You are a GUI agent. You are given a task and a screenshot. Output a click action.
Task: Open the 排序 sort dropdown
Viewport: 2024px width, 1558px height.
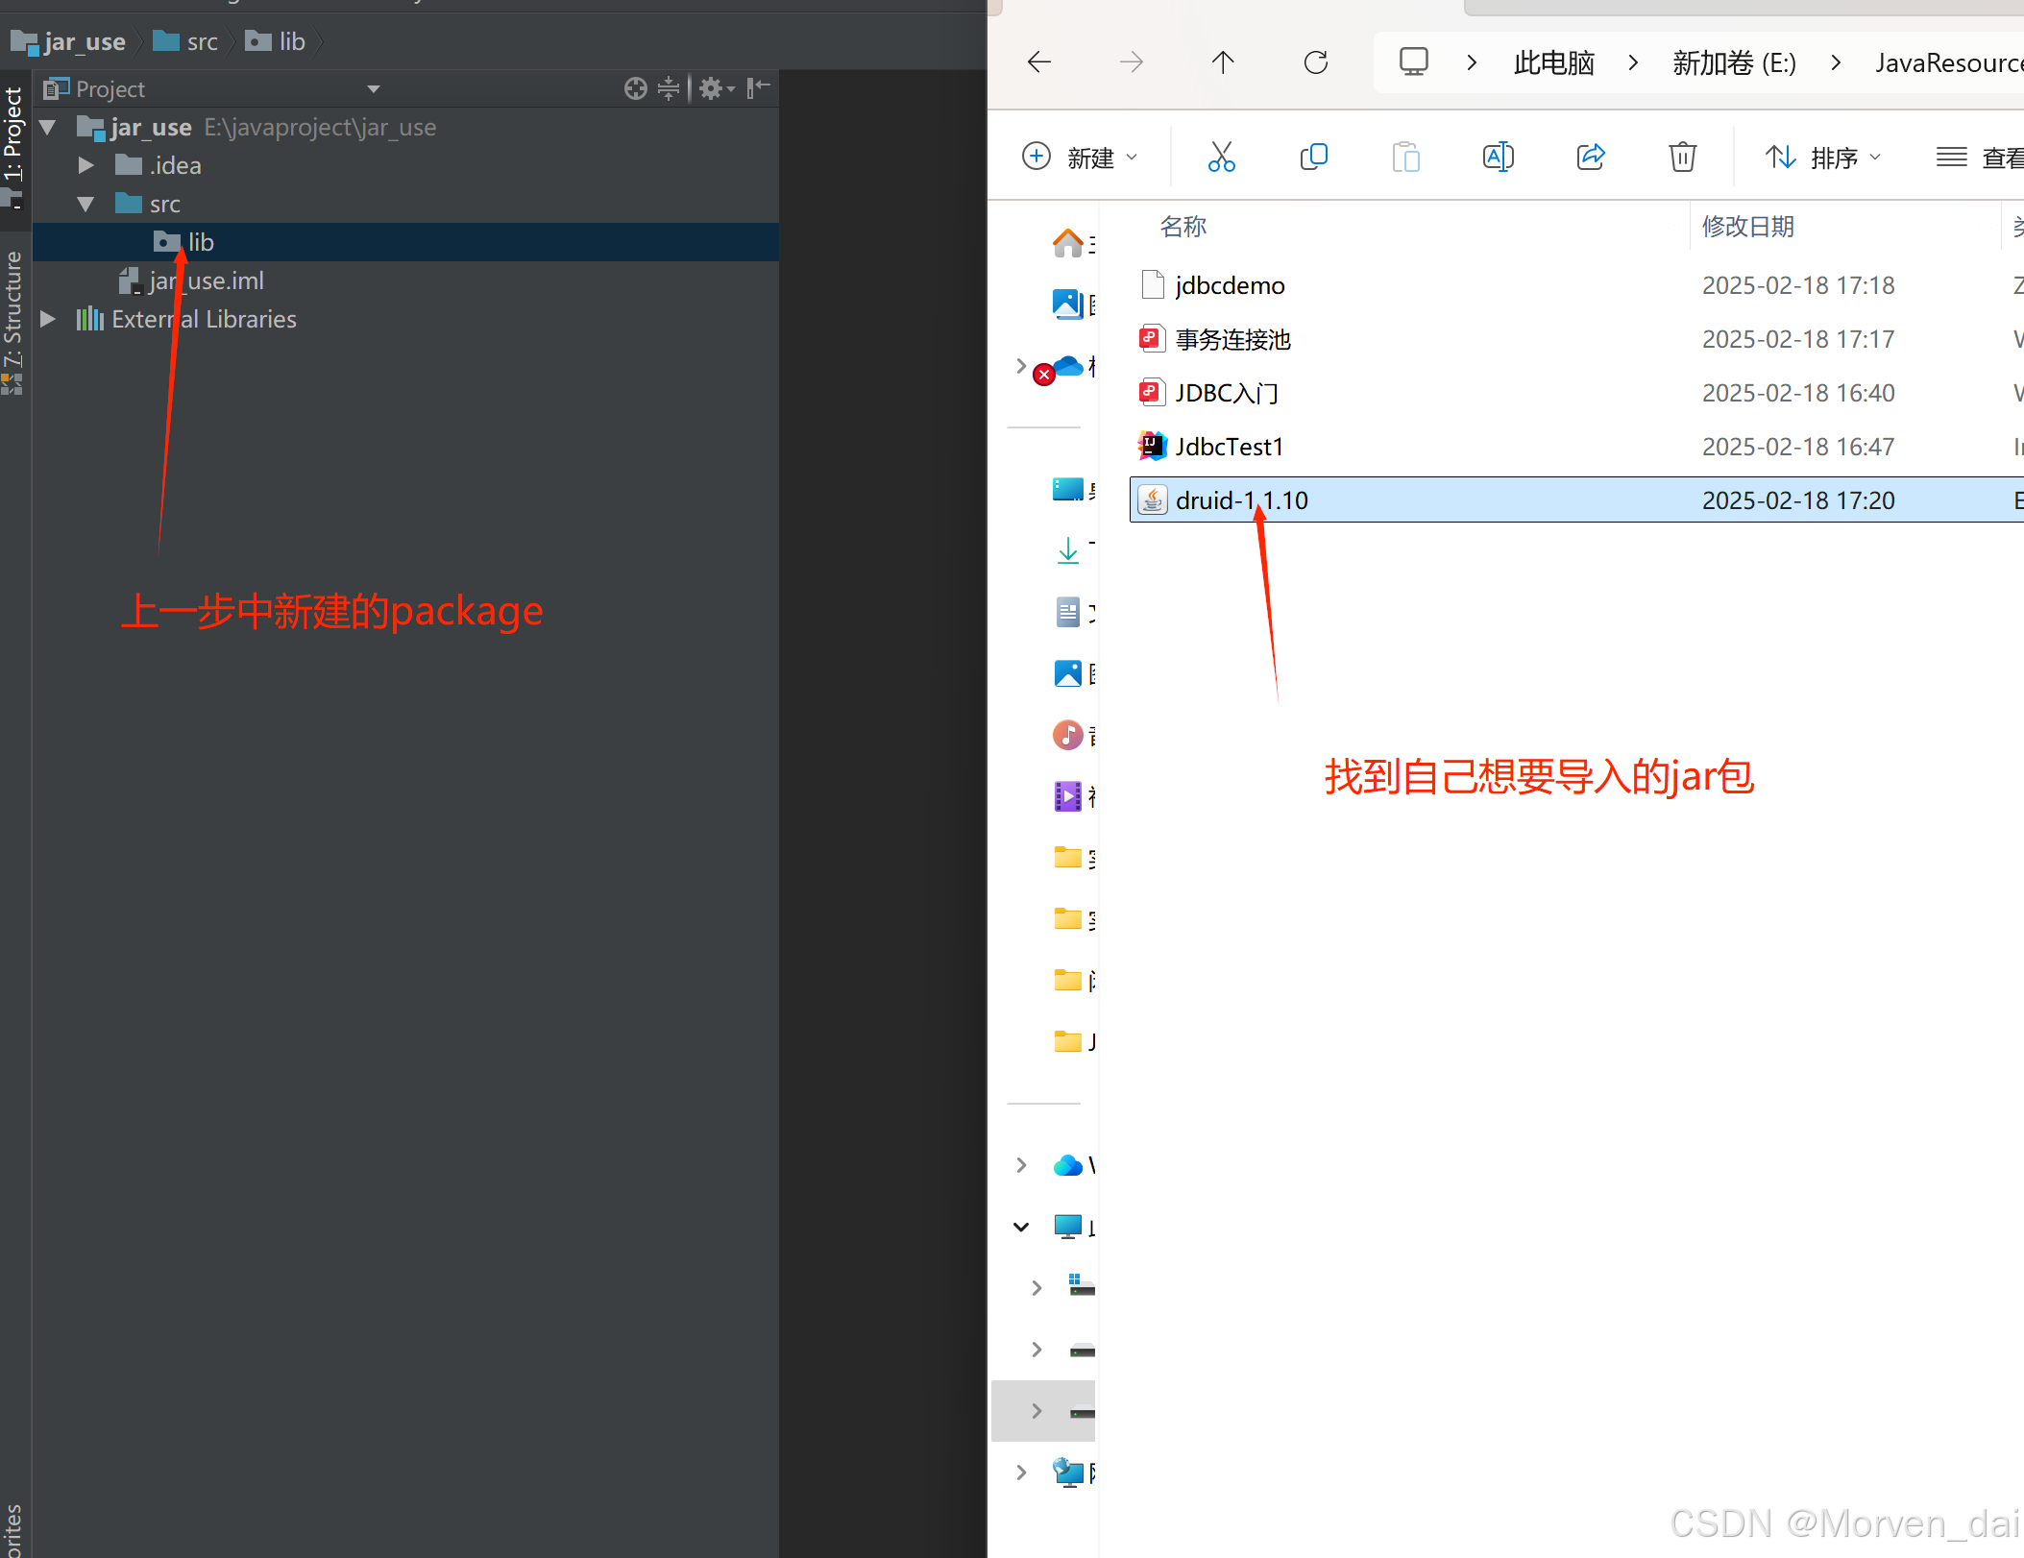coord(1822,158)
